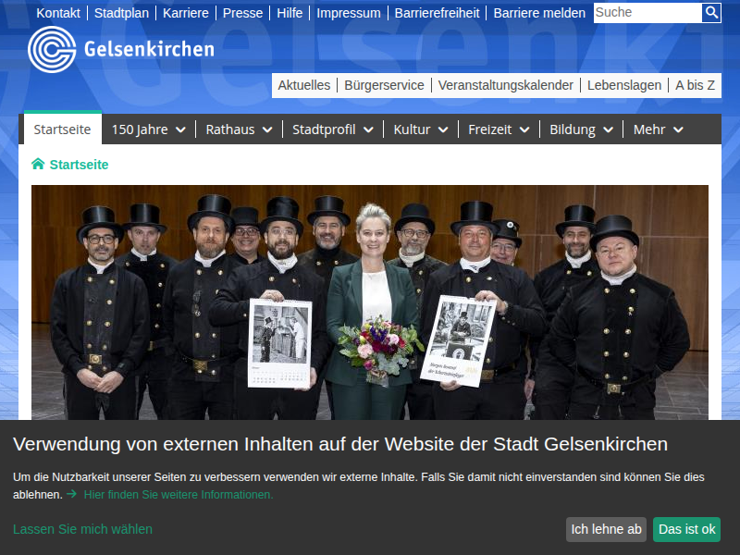Focus the Suche search field
Viewport: 740px width, 555px height.
click(x=647, y=13)
